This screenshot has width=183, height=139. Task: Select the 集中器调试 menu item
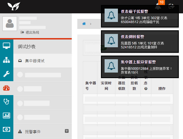[35, 61]
